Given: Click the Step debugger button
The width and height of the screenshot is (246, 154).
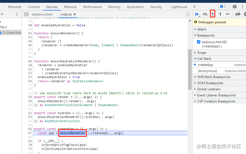Looking at the screenshot, I should (228, 14).
